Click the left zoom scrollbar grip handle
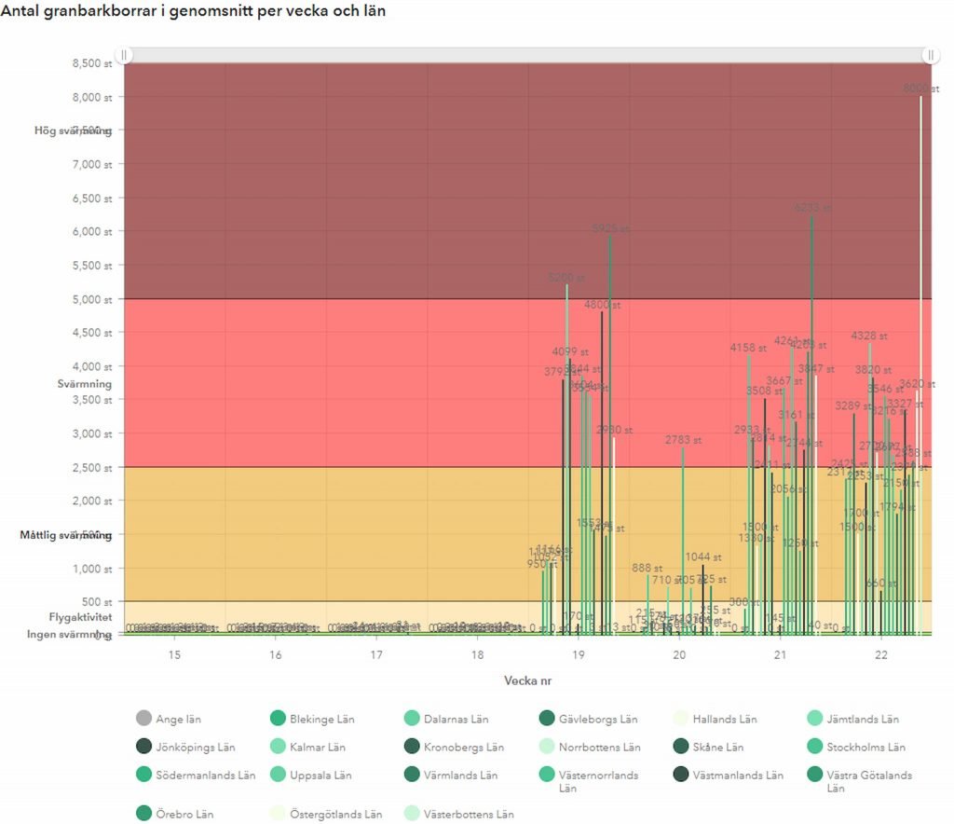 click(123, 56)
